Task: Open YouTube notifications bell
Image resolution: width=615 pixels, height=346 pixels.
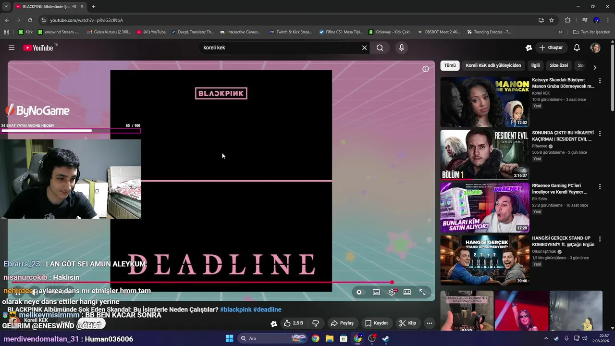Action: click(577, 48)
